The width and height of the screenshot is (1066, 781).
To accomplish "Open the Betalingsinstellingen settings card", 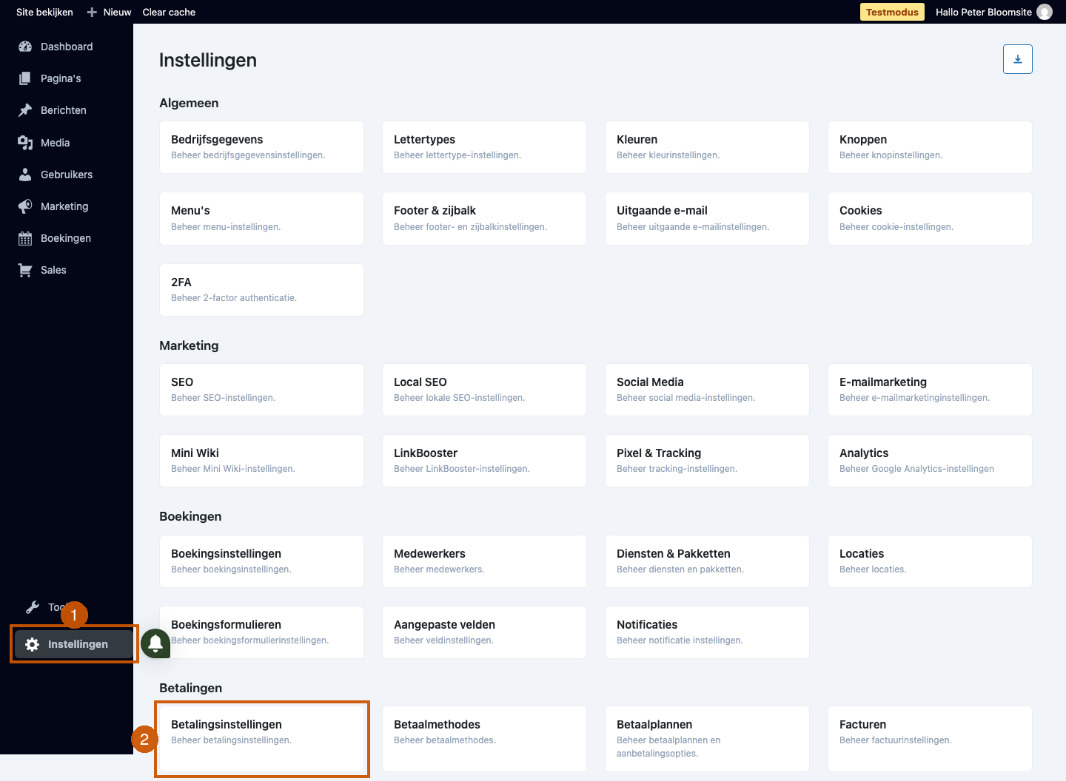I will (x=261, y=739).
